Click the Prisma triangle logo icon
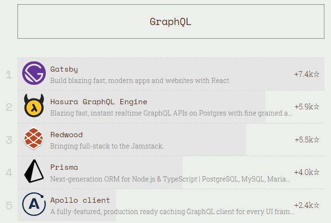 (34, 173)
